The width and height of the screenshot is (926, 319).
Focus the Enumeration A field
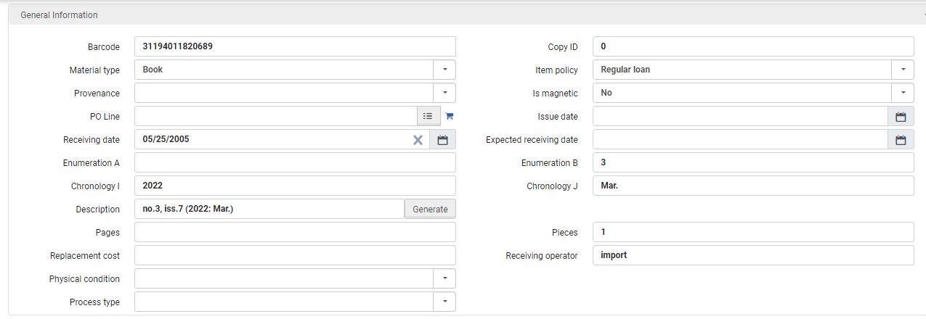click(295, 162)
